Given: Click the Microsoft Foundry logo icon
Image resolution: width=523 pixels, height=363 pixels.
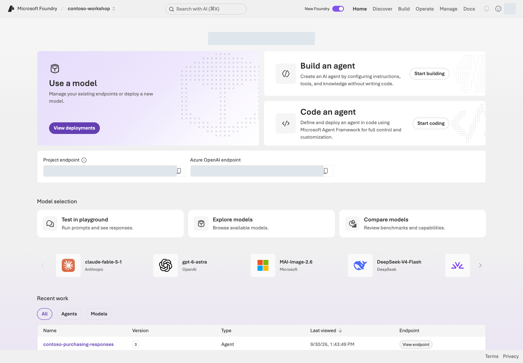Looking at the screenshot, I should (x=11, y=9).
